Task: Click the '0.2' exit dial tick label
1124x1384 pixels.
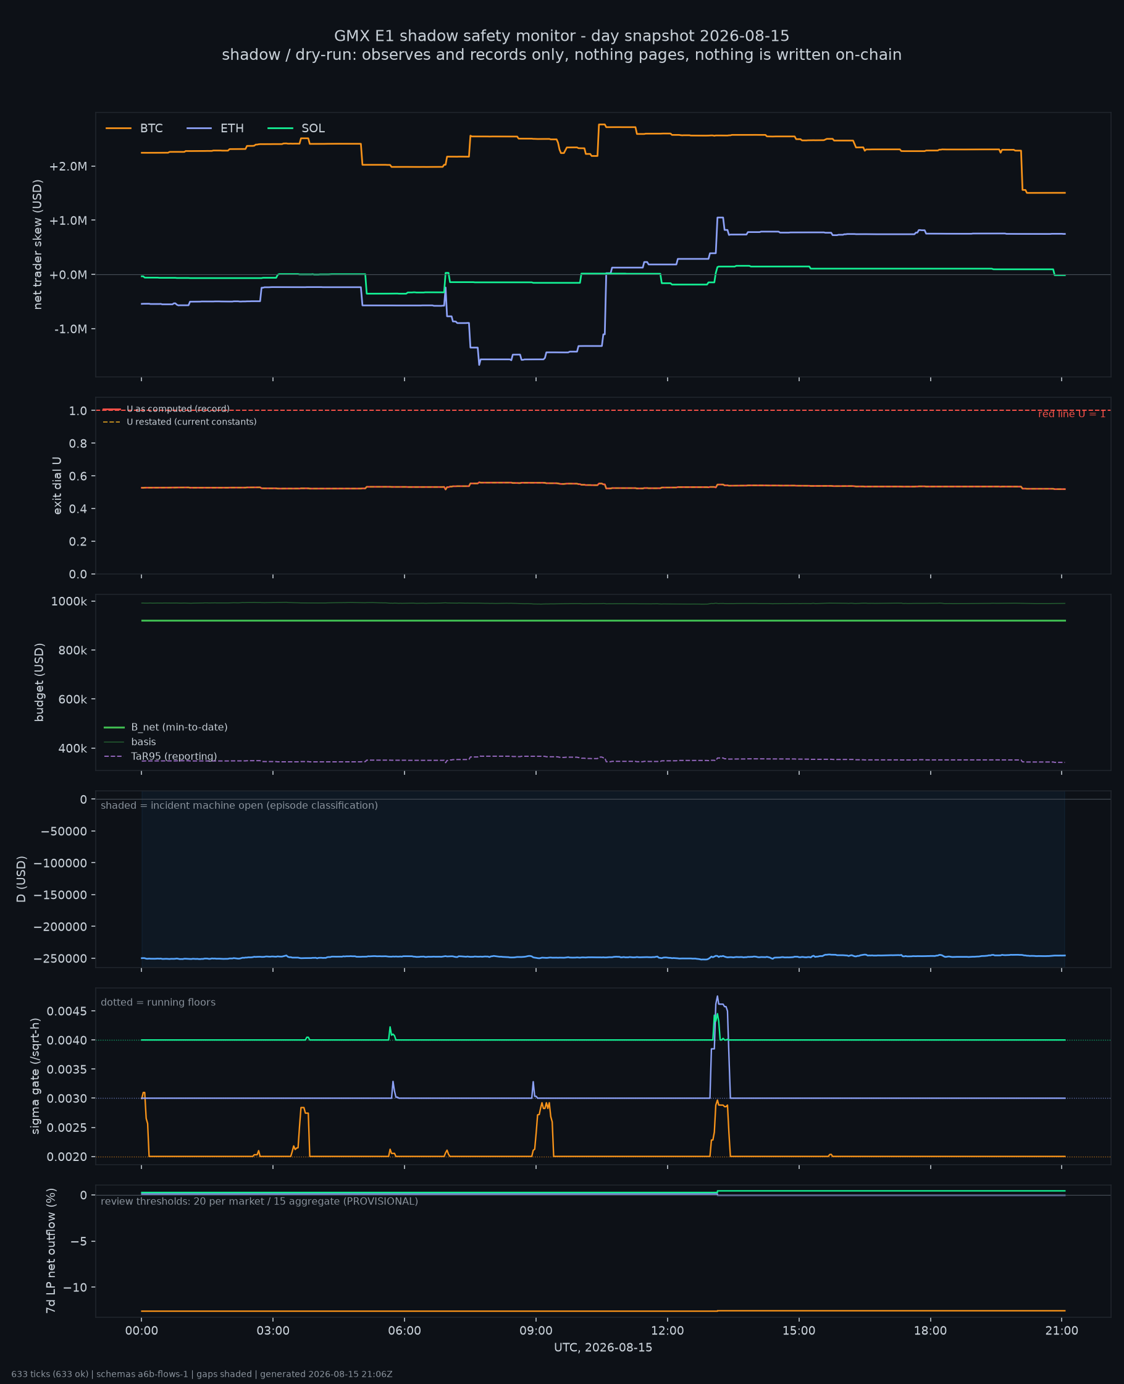Action: click(x=78, y=541)
